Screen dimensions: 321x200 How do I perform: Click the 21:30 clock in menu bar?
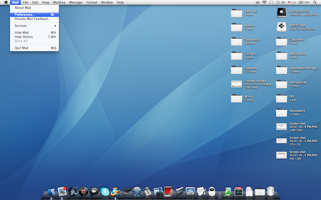point(280,3)
